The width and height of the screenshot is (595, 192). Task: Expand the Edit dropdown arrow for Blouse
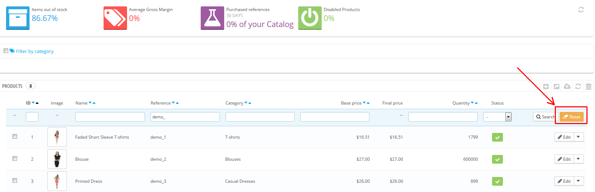pyautogui.click(x=579, y=159)
